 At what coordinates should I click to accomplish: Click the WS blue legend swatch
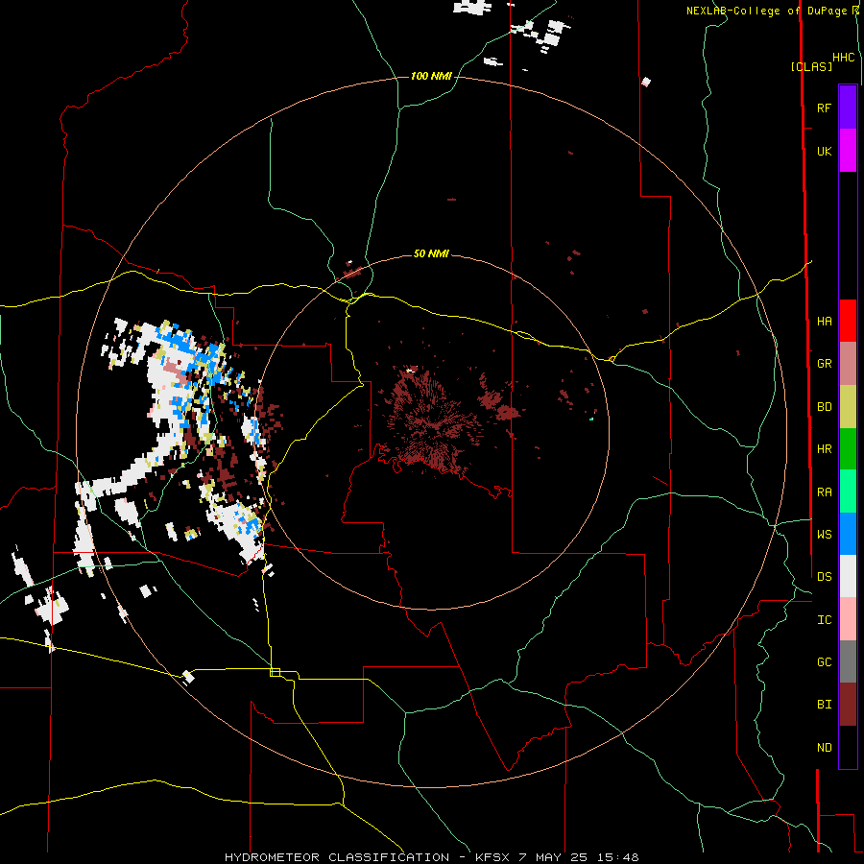(848, 534)
